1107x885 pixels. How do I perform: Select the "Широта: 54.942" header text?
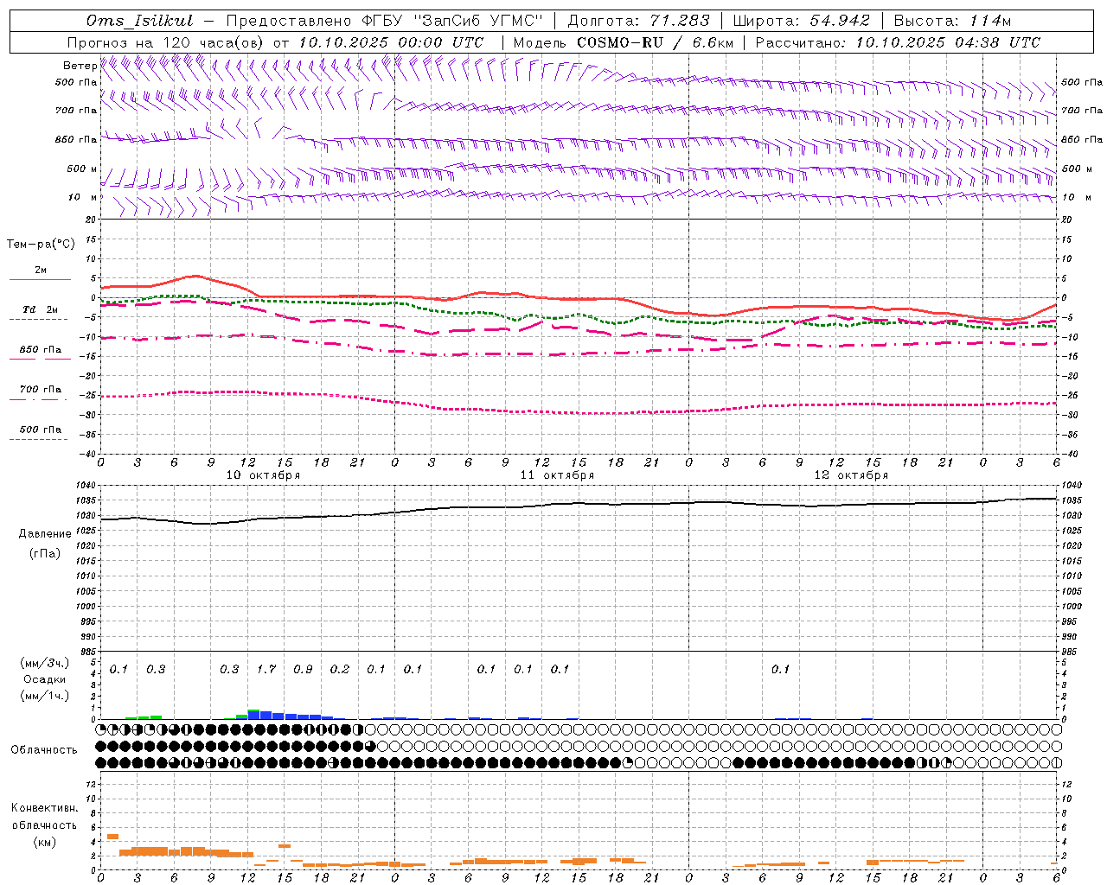(801, 21)
